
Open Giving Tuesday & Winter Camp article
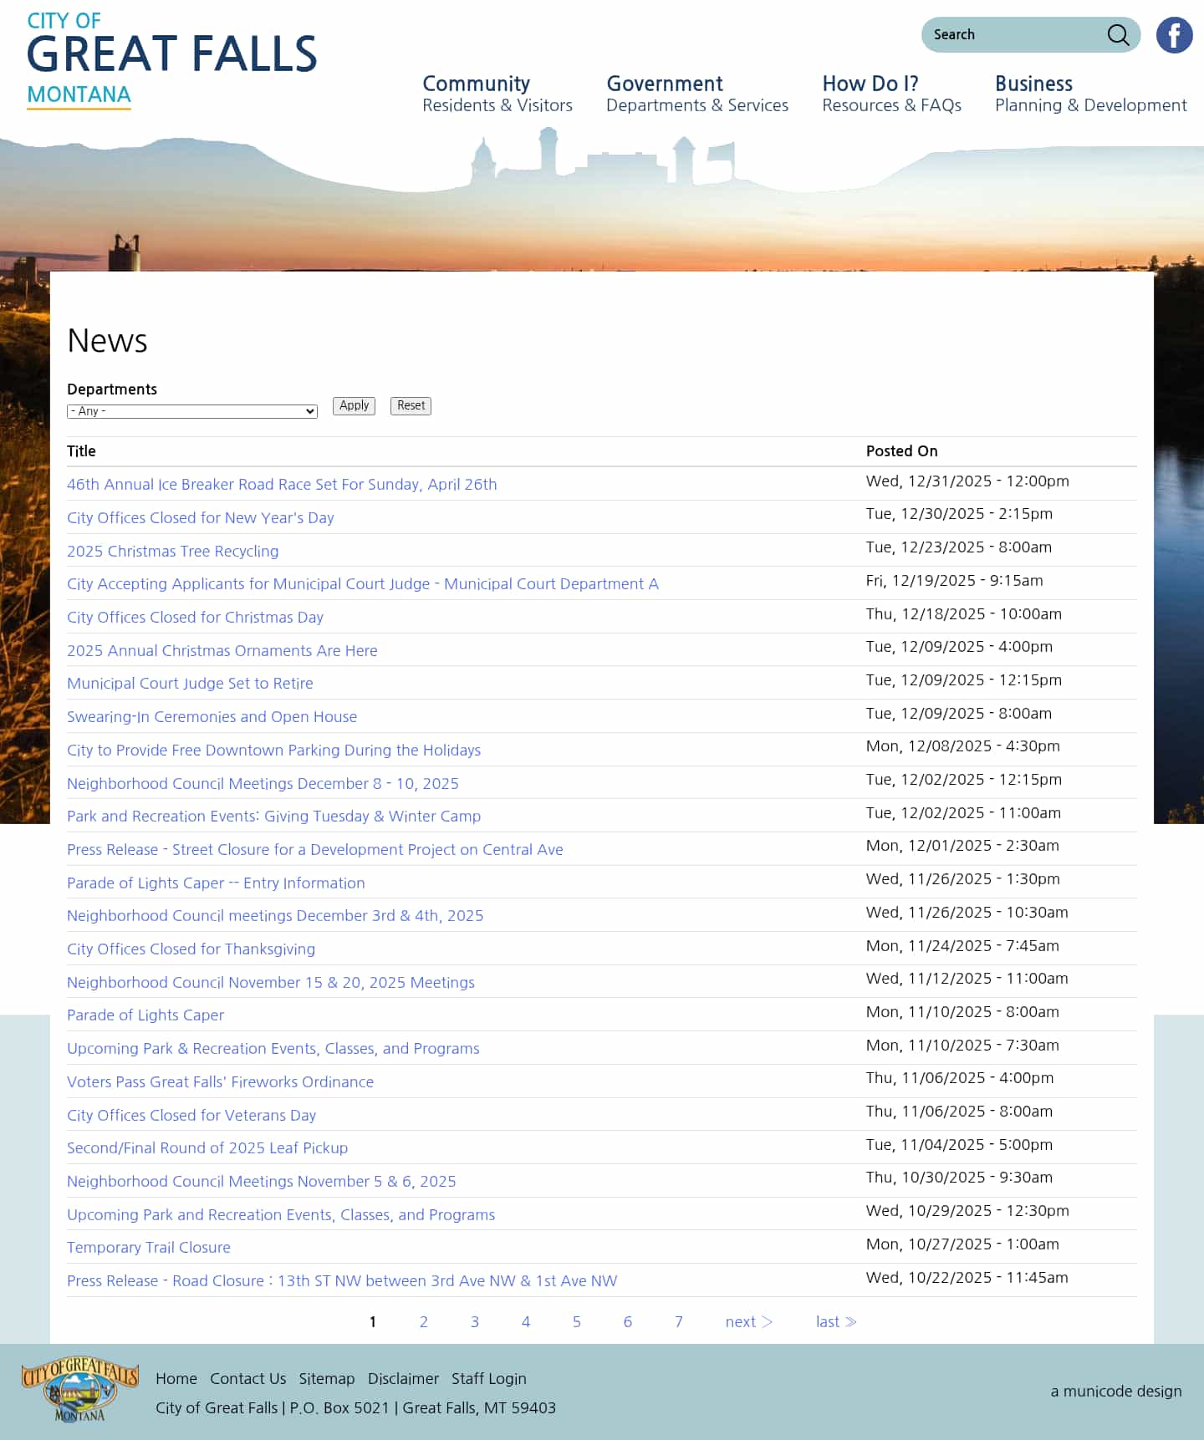click(273, 816)
